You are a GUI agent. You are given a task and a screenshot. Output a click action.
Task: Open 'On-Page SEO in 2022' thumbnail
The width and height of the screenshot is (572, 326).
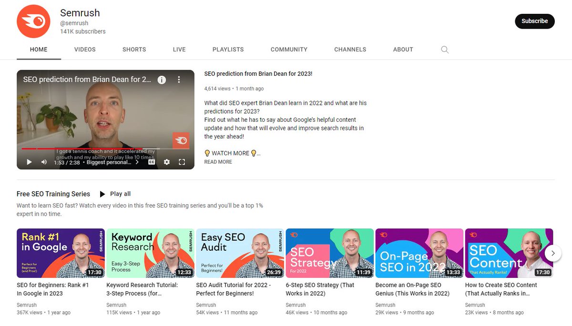tap(419, 253)
